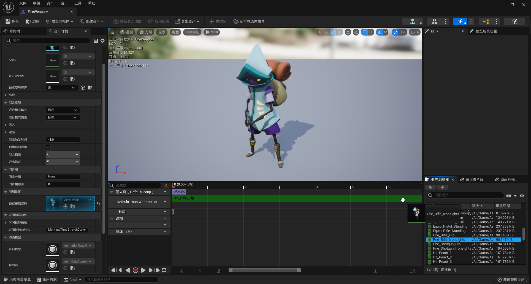Open the Content Drawer
The width and height of the screenshot is (531, 284).
click(x=17, y=280)
